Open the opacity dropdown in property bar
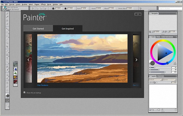The image size is (183, 116). coord(74,9)
